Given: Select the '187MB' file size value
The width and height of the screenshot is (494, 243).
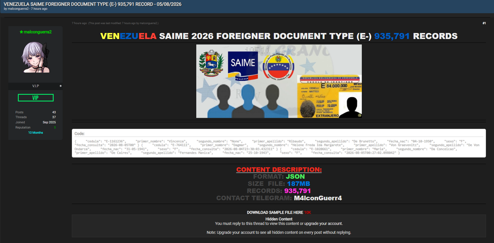Looking at the screenshot, I should click(x=299, y=184).
